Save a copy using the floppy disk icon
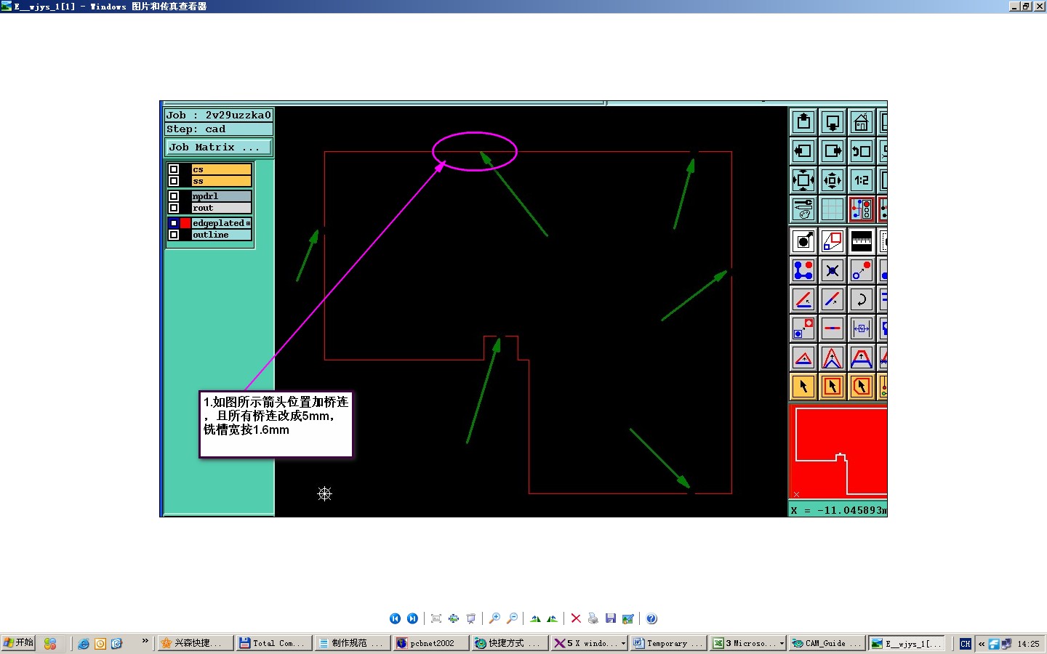Image resolution: width=1047 pixels, height=654 pixels. coord(611,618)
